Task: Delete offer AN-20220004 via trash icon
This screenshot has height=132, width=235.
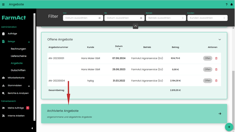Action: [216, 80]
